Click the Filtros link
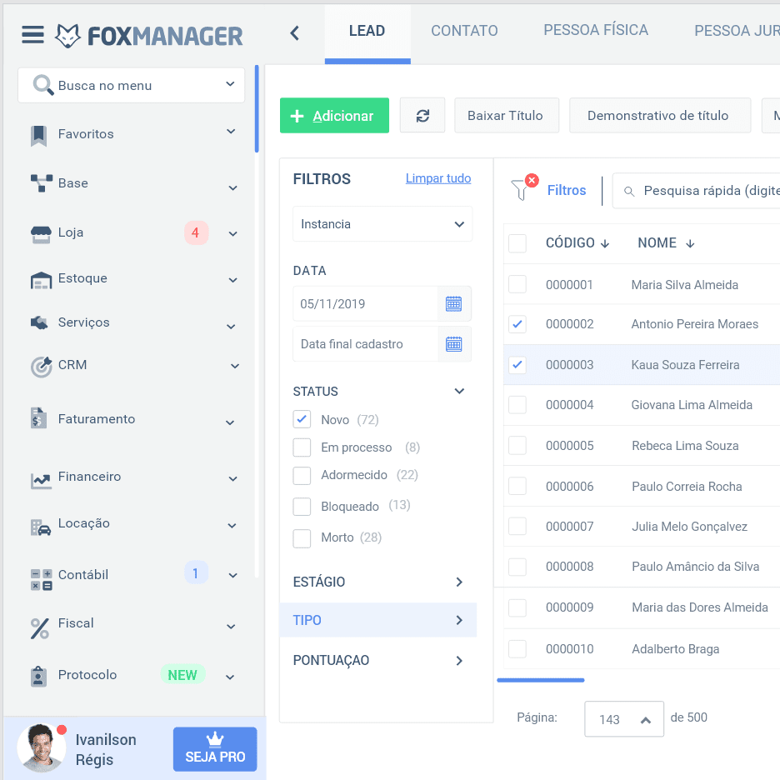780x780 pixels. click(x=567, y=190)
